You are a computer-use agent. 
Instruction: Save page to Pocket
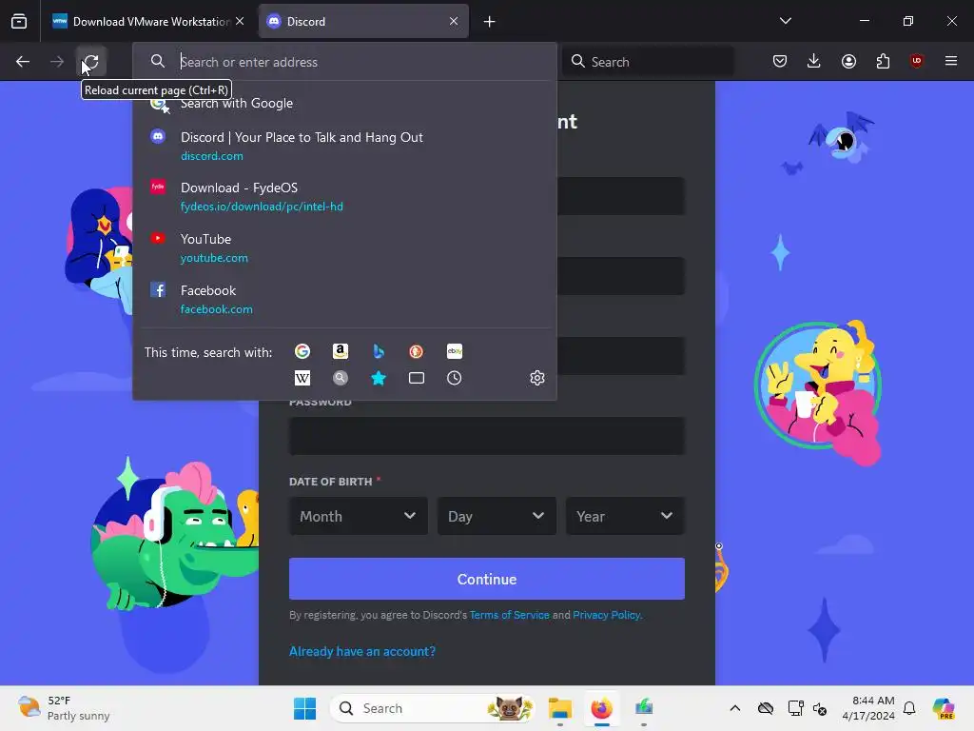click(x=780, y=61)
